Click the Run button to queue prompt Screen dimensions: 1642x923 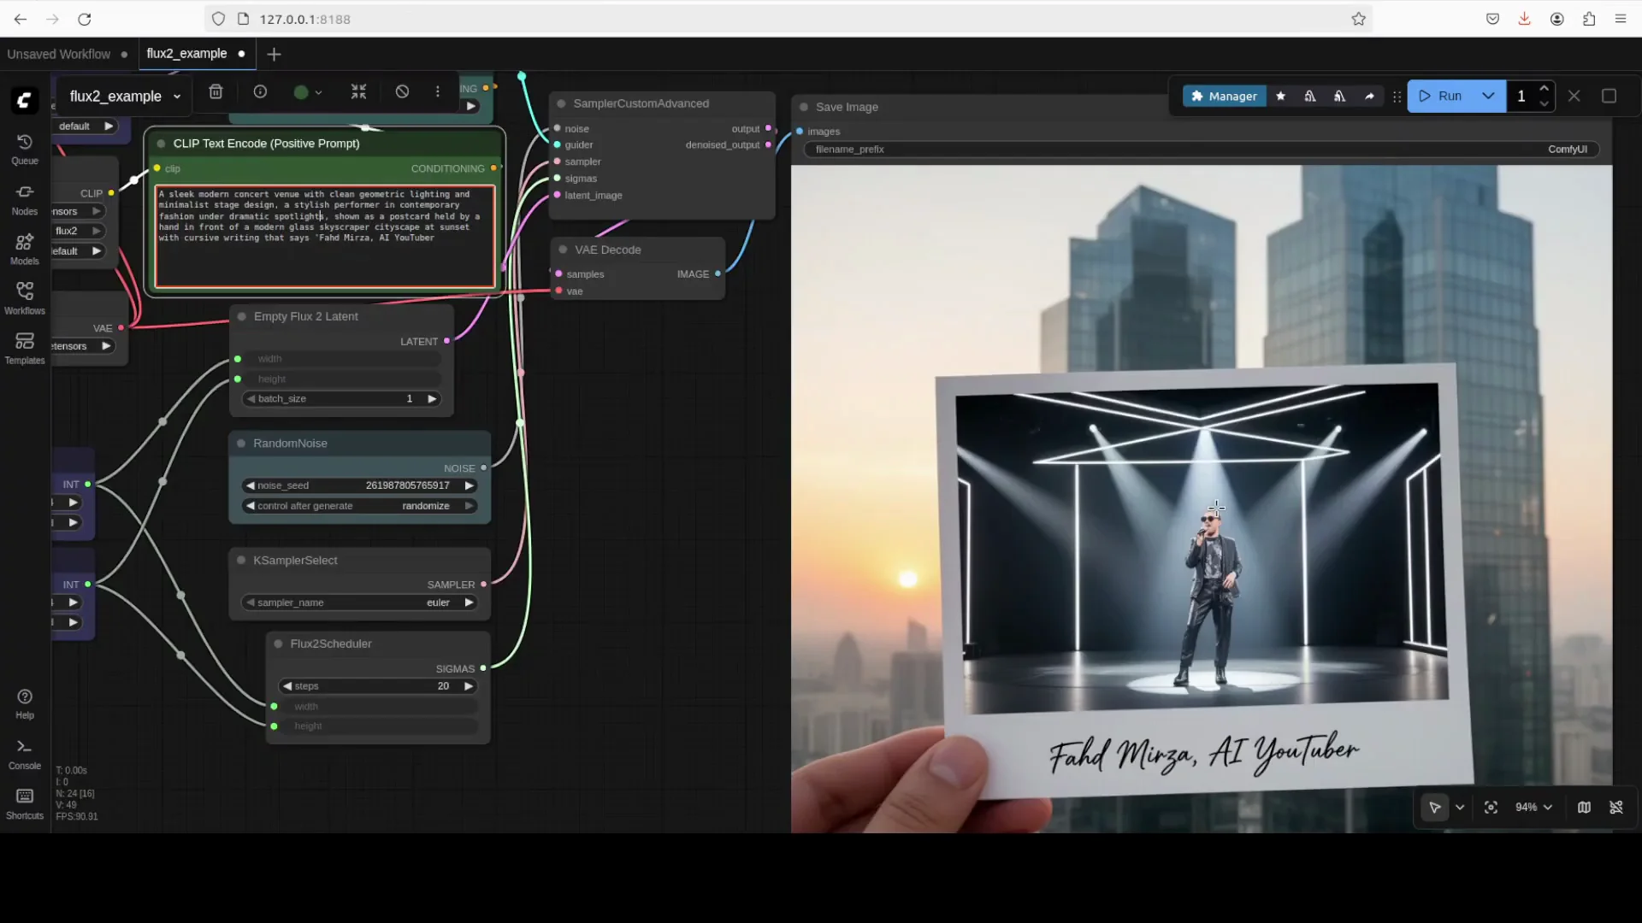tap(1445, 96)
